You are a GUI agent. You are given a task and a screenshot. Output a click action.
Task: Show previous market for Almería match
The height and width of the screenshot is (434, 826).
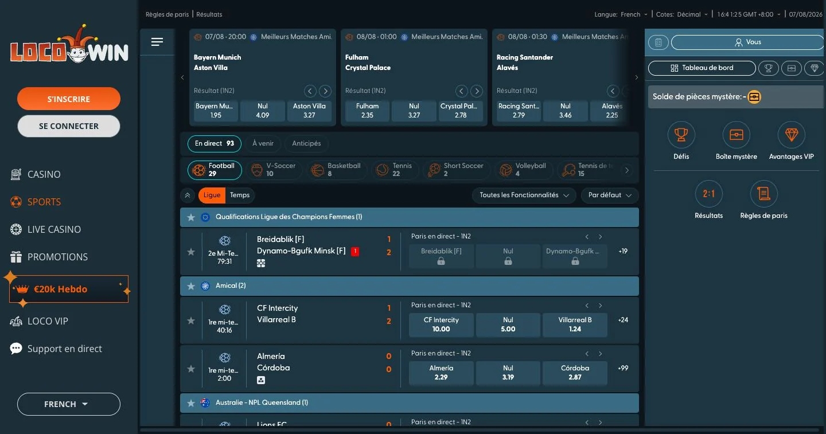587,354
